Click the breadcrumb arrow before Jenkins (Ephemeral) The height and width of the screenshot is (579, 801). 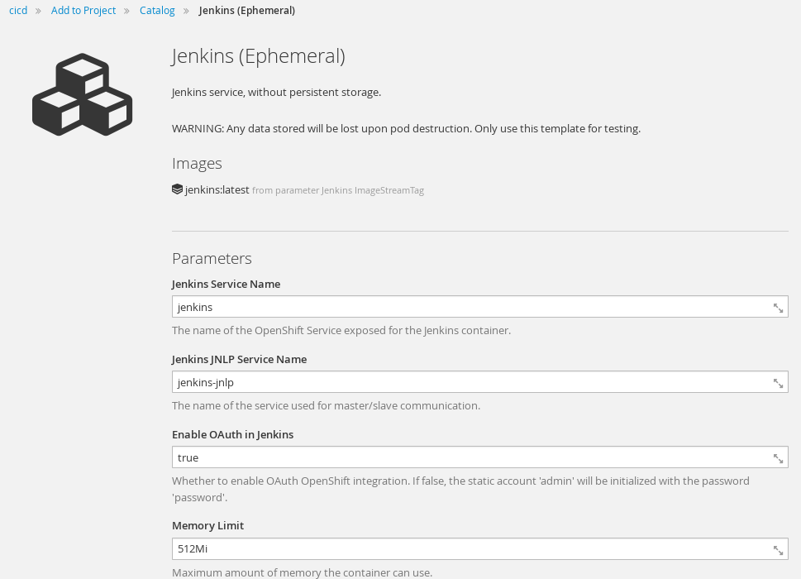[187, 11]
